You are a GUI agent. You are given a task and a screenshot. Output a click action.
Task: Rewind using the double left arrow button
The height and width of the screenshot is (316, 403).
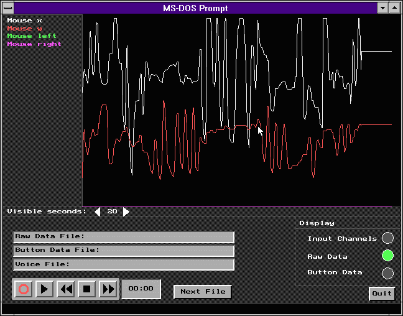[x=66, y=289]
